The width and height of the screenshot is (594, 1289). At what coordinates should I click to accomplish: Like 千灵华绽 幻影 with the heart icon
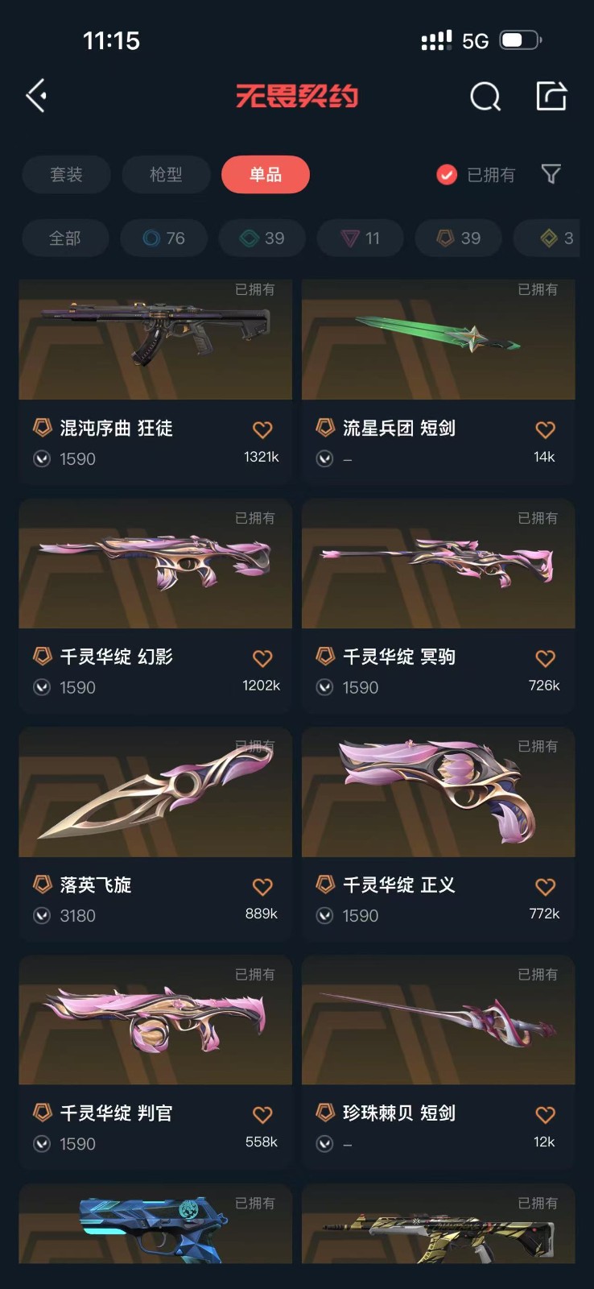point(262,658)
